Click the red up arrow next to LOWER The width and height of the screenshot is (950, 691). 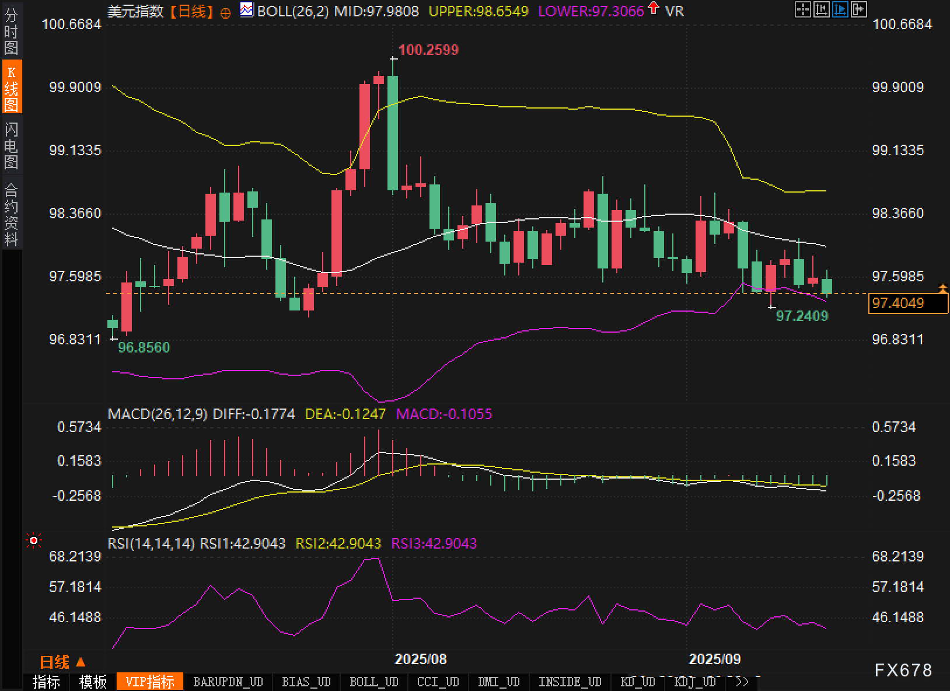point(654,9)
